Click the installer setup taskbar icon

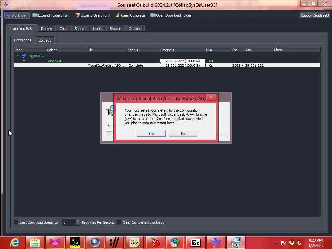[236, 243]
